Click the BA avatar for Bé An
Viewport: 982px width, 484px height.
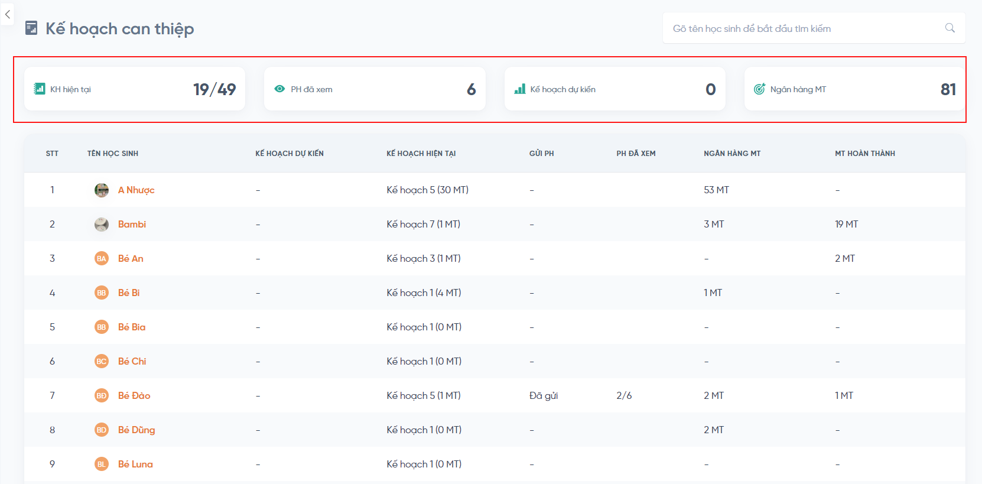102,258
